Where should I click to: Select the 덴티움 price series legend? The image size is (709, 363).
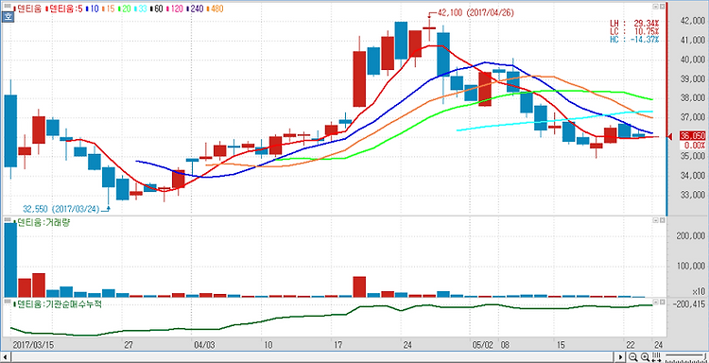coord(26,9)
